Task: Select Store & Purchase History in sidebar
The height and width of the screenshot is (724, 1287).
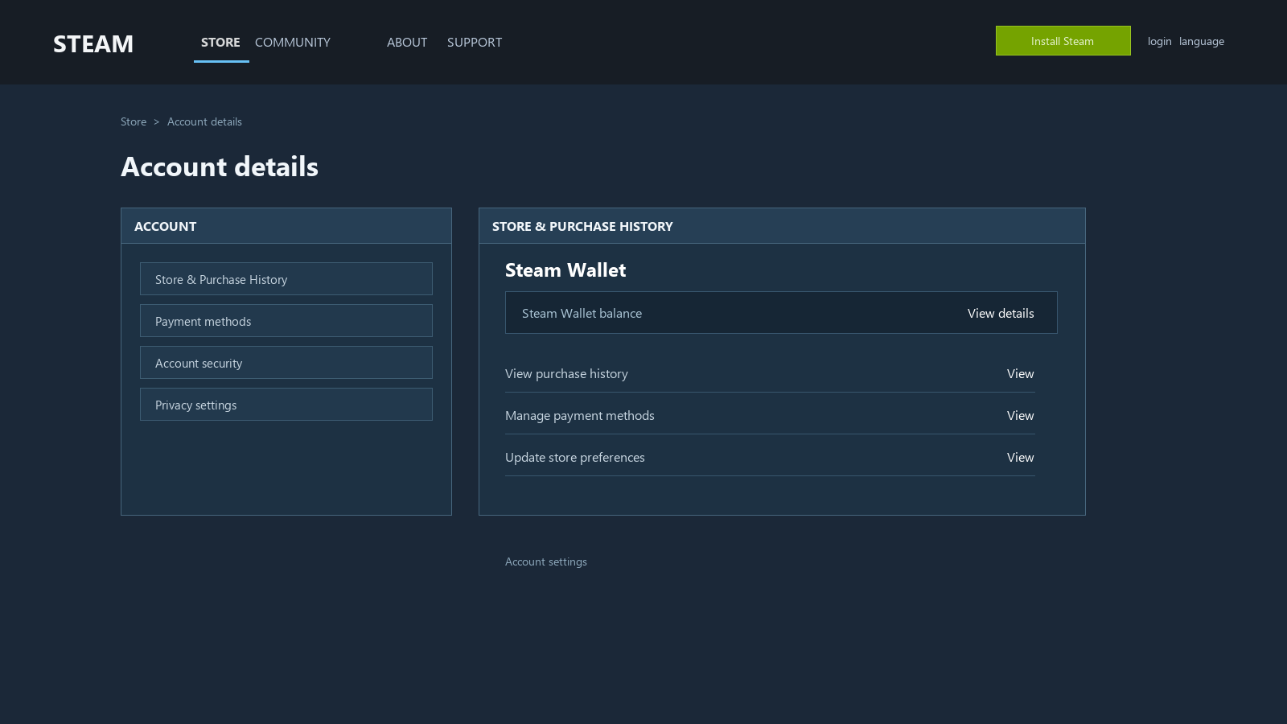Action: [286, 279]
